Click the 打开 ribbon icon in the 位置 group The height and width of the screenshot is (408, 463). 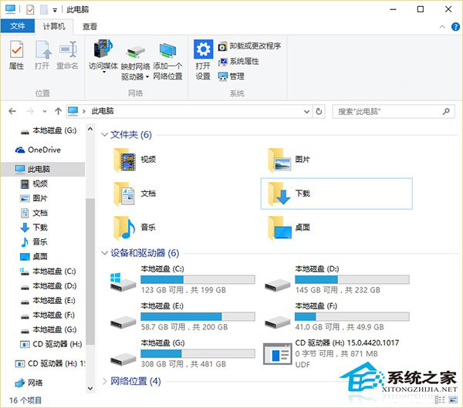42,56
